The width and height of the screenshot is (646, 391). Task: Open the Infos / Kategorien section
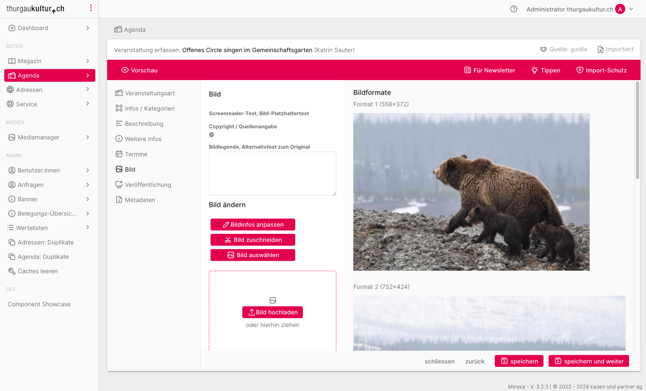click(145, 108)
